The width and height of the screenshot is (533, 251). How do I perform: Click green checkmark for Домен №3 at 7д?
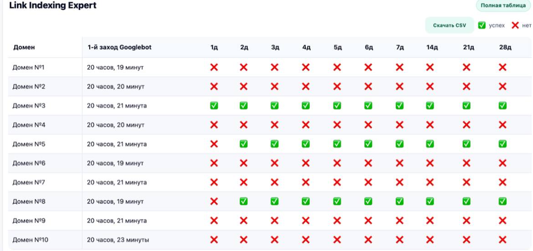400,106
